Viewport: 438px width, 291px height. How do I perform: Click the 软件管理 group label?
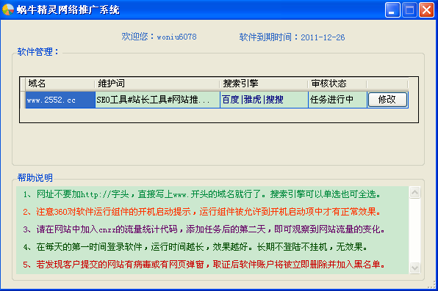pyautogui.click(x=38, y=52)
